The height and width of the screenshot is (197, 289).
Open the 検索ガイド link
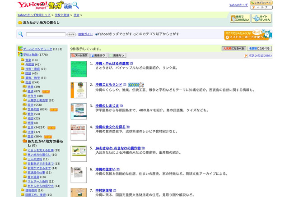[x=85, y=34]
